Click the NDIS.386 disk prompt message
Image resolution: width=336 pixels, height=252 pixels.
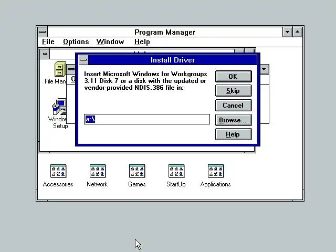[x=145, y=81]
